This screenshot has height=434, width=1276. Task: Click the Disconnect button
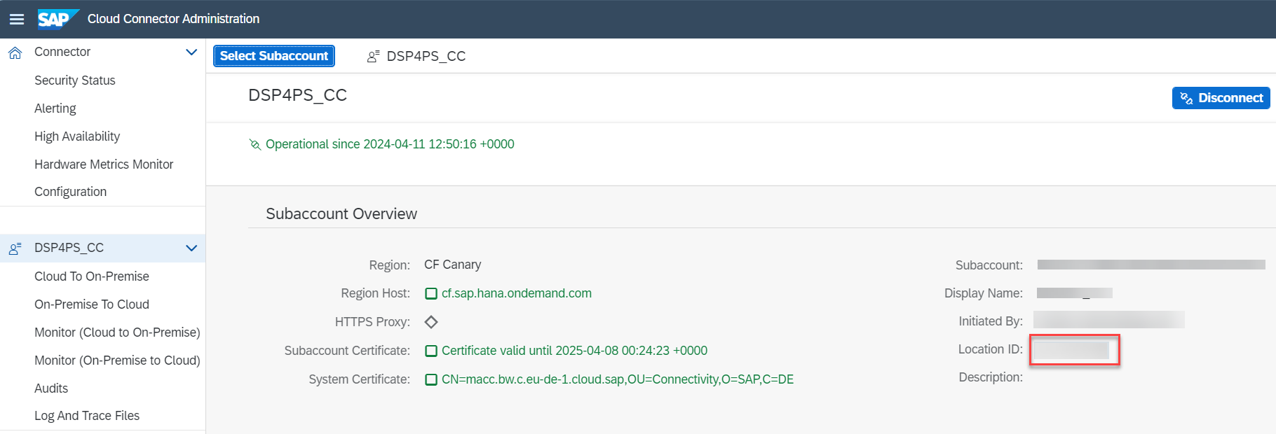(1221, 98)
